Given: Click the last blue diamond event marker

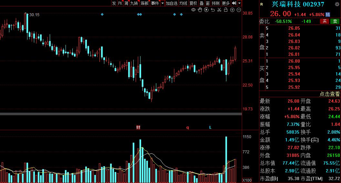Looking at the screenshot, I should pos(181,14).
